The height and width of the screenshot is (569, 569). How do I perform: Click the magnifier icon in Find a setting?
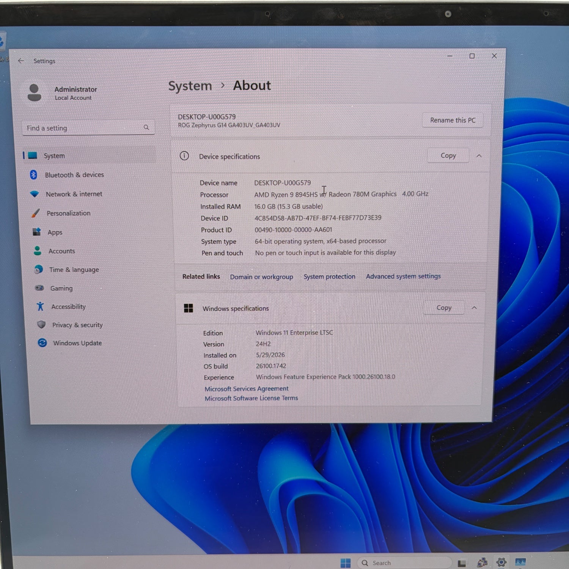click(x=146, y=127)
